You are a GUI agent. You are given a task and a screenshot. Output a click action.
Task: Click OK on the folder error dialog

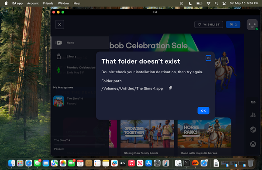click(x=203, y=111)
